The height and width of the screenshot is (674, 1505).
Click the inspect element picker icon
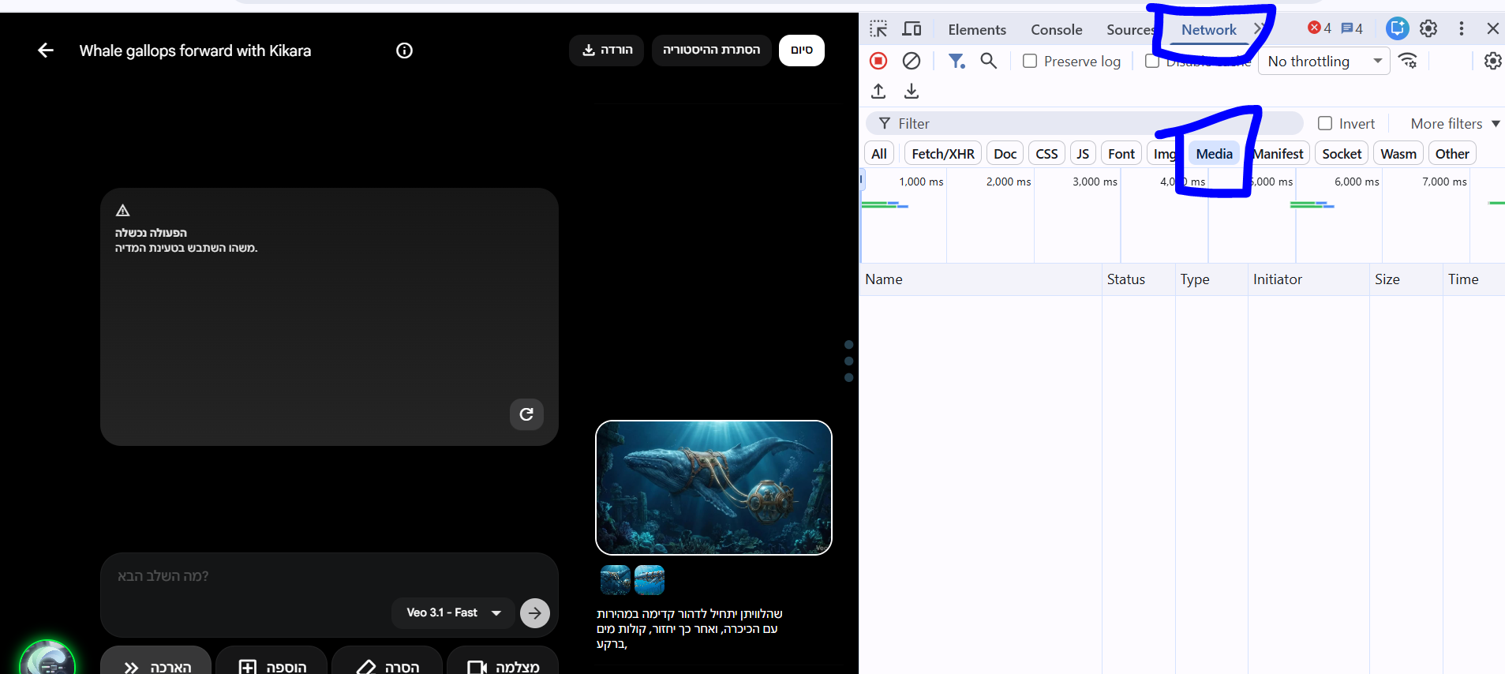pos(878,29)
